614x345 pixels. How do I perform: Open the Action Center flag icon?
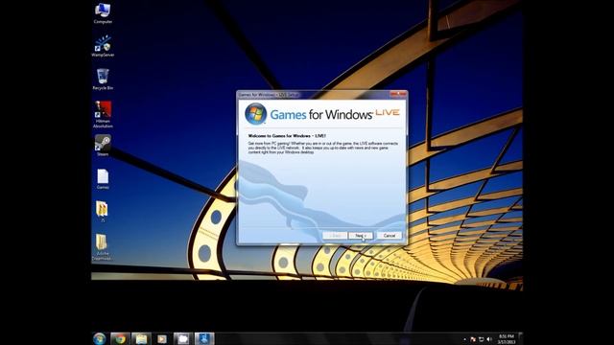473,339
